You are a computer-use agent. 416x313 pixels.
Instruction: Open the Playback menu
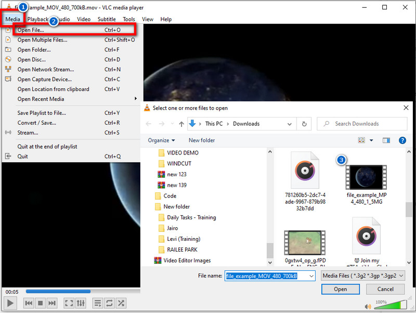click(x=38, y=19)
